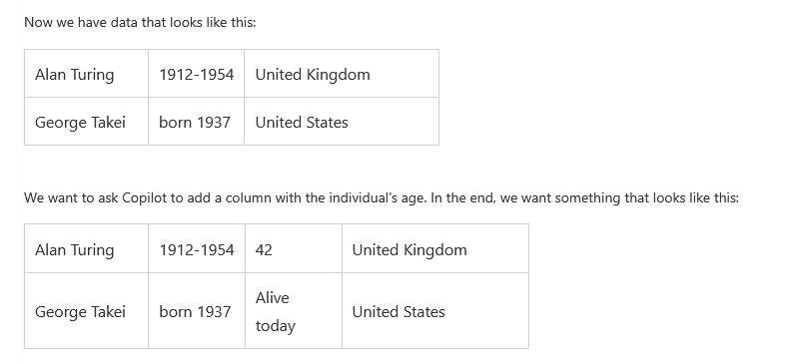Click Alan Turing cell in second table
The image size is (798, 364).
pyautogui.click(x=86, y=249)
